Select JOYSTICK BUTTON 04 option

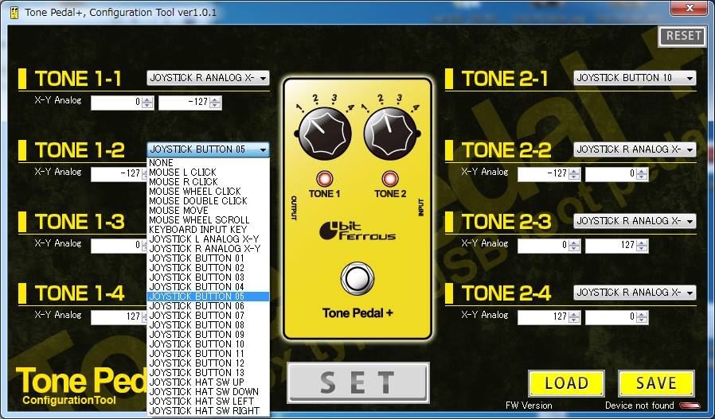click(x=208, y=287)
